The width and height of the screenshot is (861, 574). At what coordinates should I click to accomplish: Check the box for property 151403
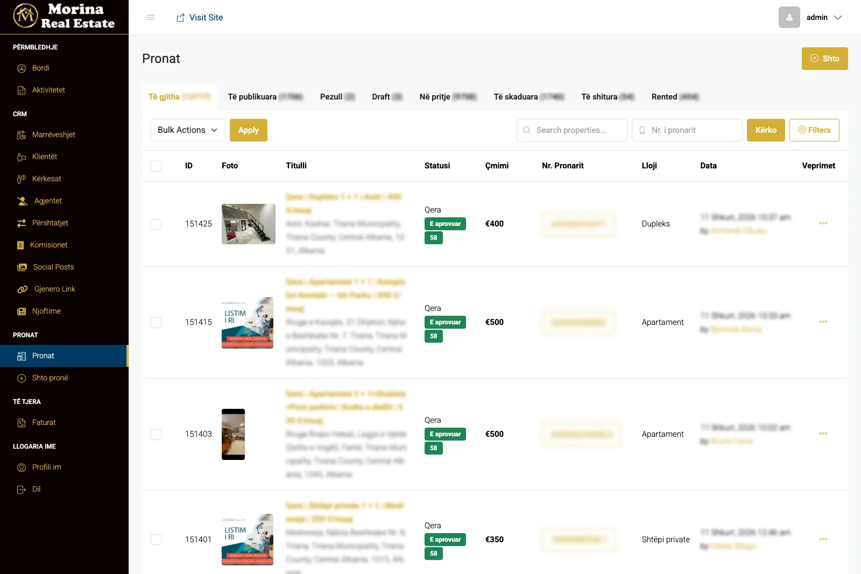click(x=156, y=434)
